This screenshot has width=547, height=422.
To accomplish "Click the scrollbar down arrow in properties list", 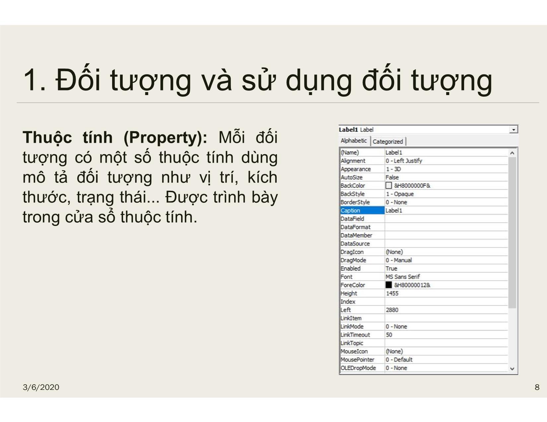I will coord(512,368).
